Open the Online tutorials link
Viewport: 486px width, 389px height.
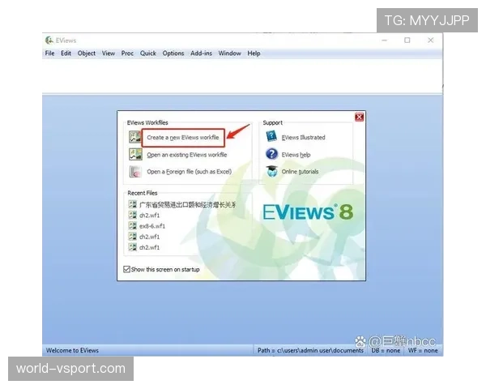[x=300, y=172]
